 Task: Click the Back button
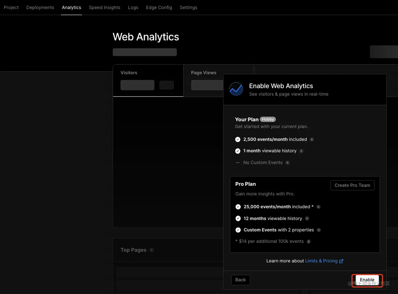(x=241, y=280)
